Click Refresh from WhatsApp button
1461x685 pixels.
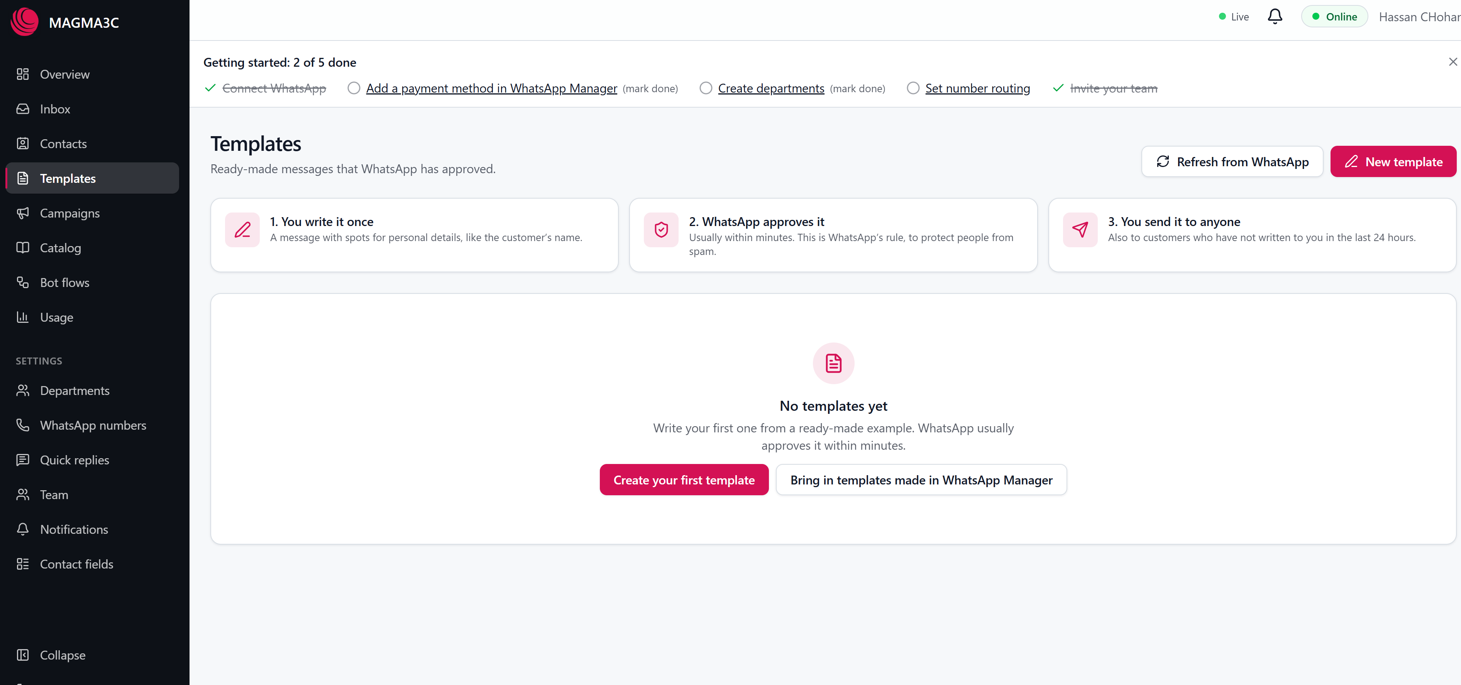click(x=1232, y=162)
